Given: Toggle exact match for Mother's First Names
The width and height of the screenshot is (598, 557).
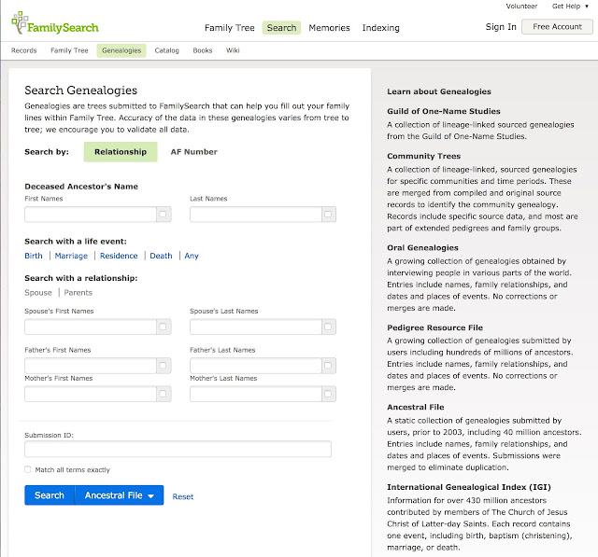Looking at the screenshot, I should [164, 394].
